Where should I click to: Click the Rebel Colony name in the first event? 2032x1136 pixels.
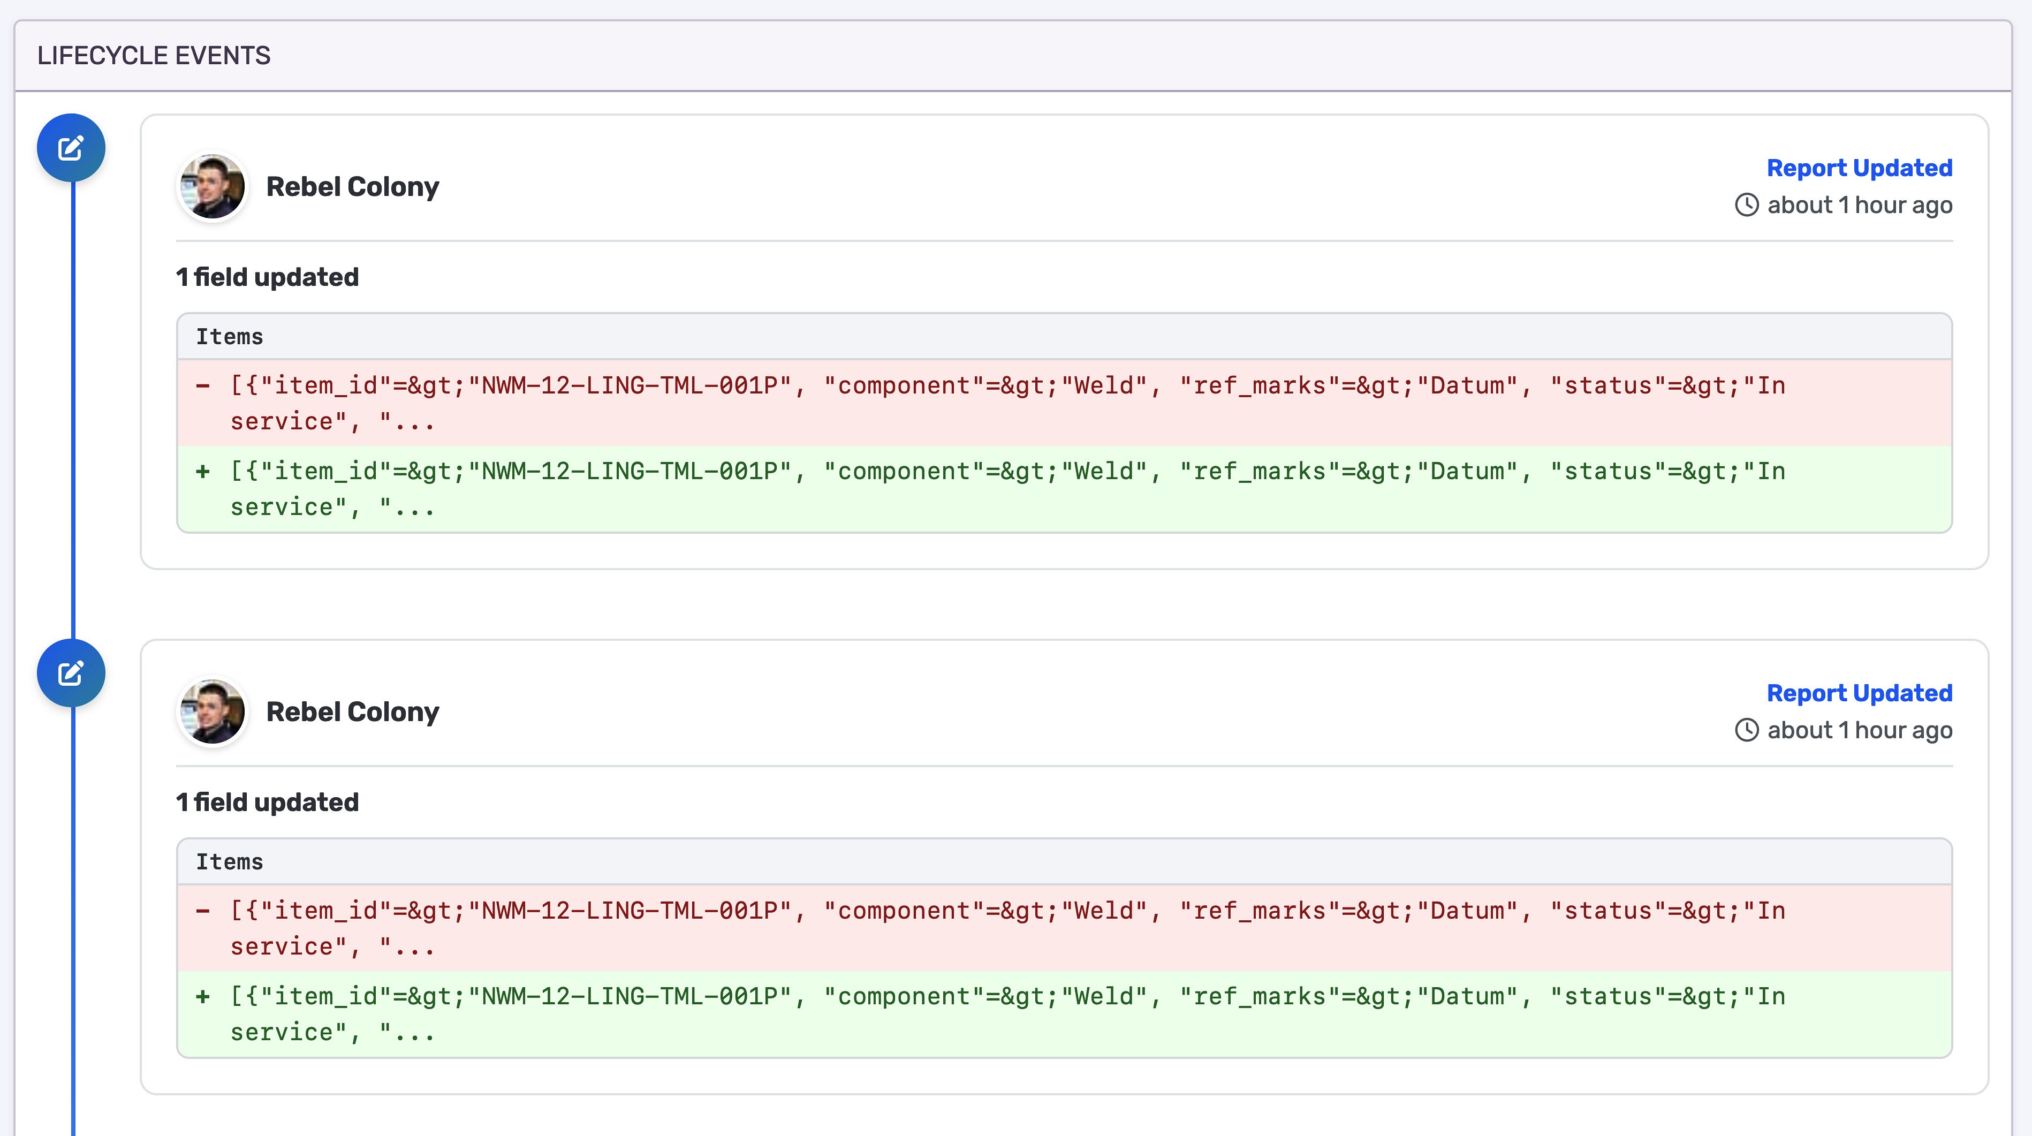click(352, 187)
